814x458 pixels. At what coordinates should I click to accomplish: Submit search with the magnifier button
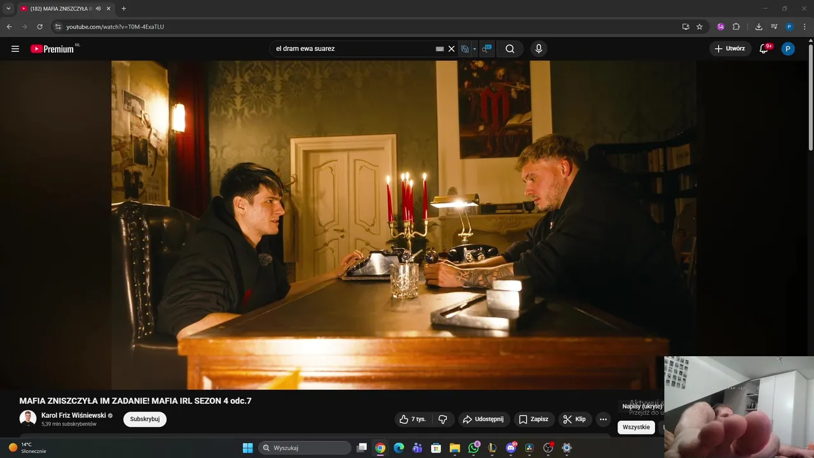coord(510,49)
